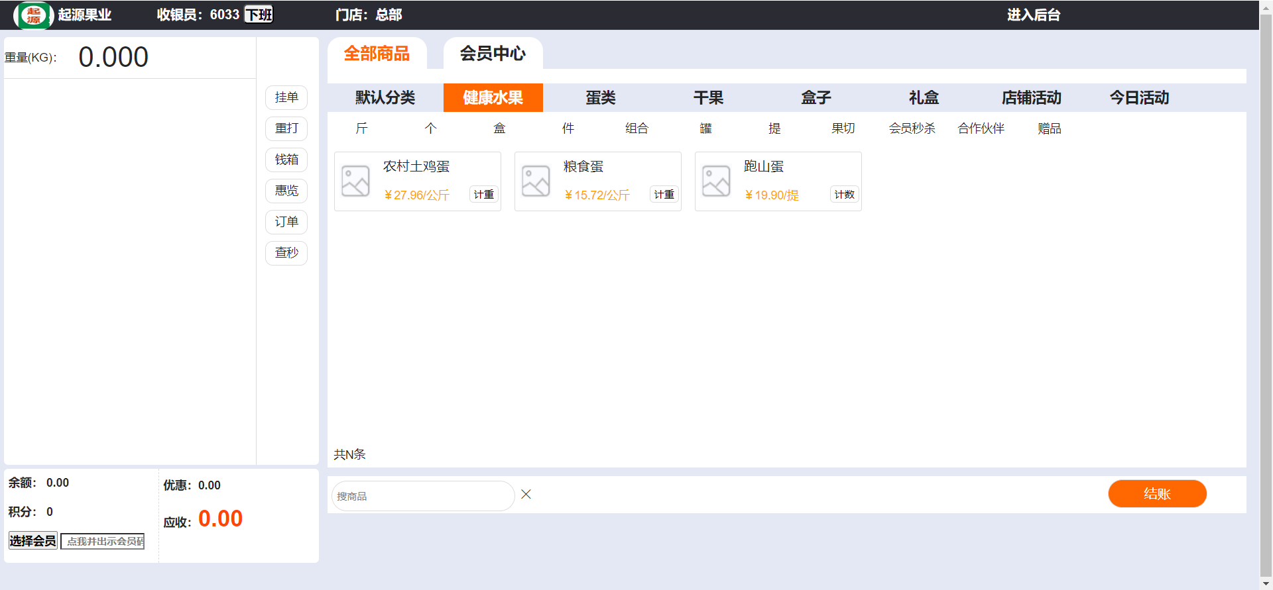Select the 礼盒 category

pos(924,97)
